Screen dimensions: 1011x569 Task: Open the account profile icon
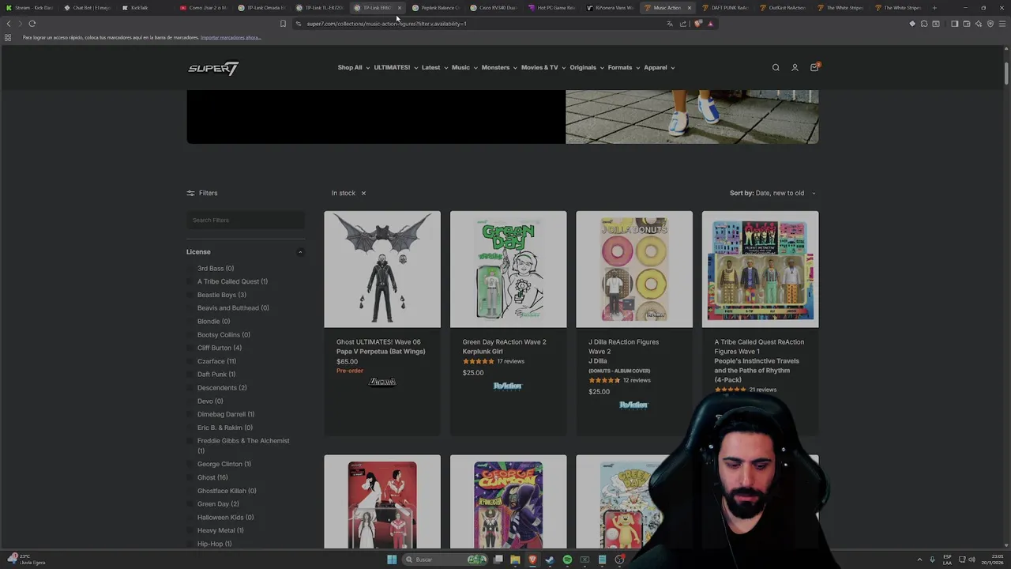point(795,68)
